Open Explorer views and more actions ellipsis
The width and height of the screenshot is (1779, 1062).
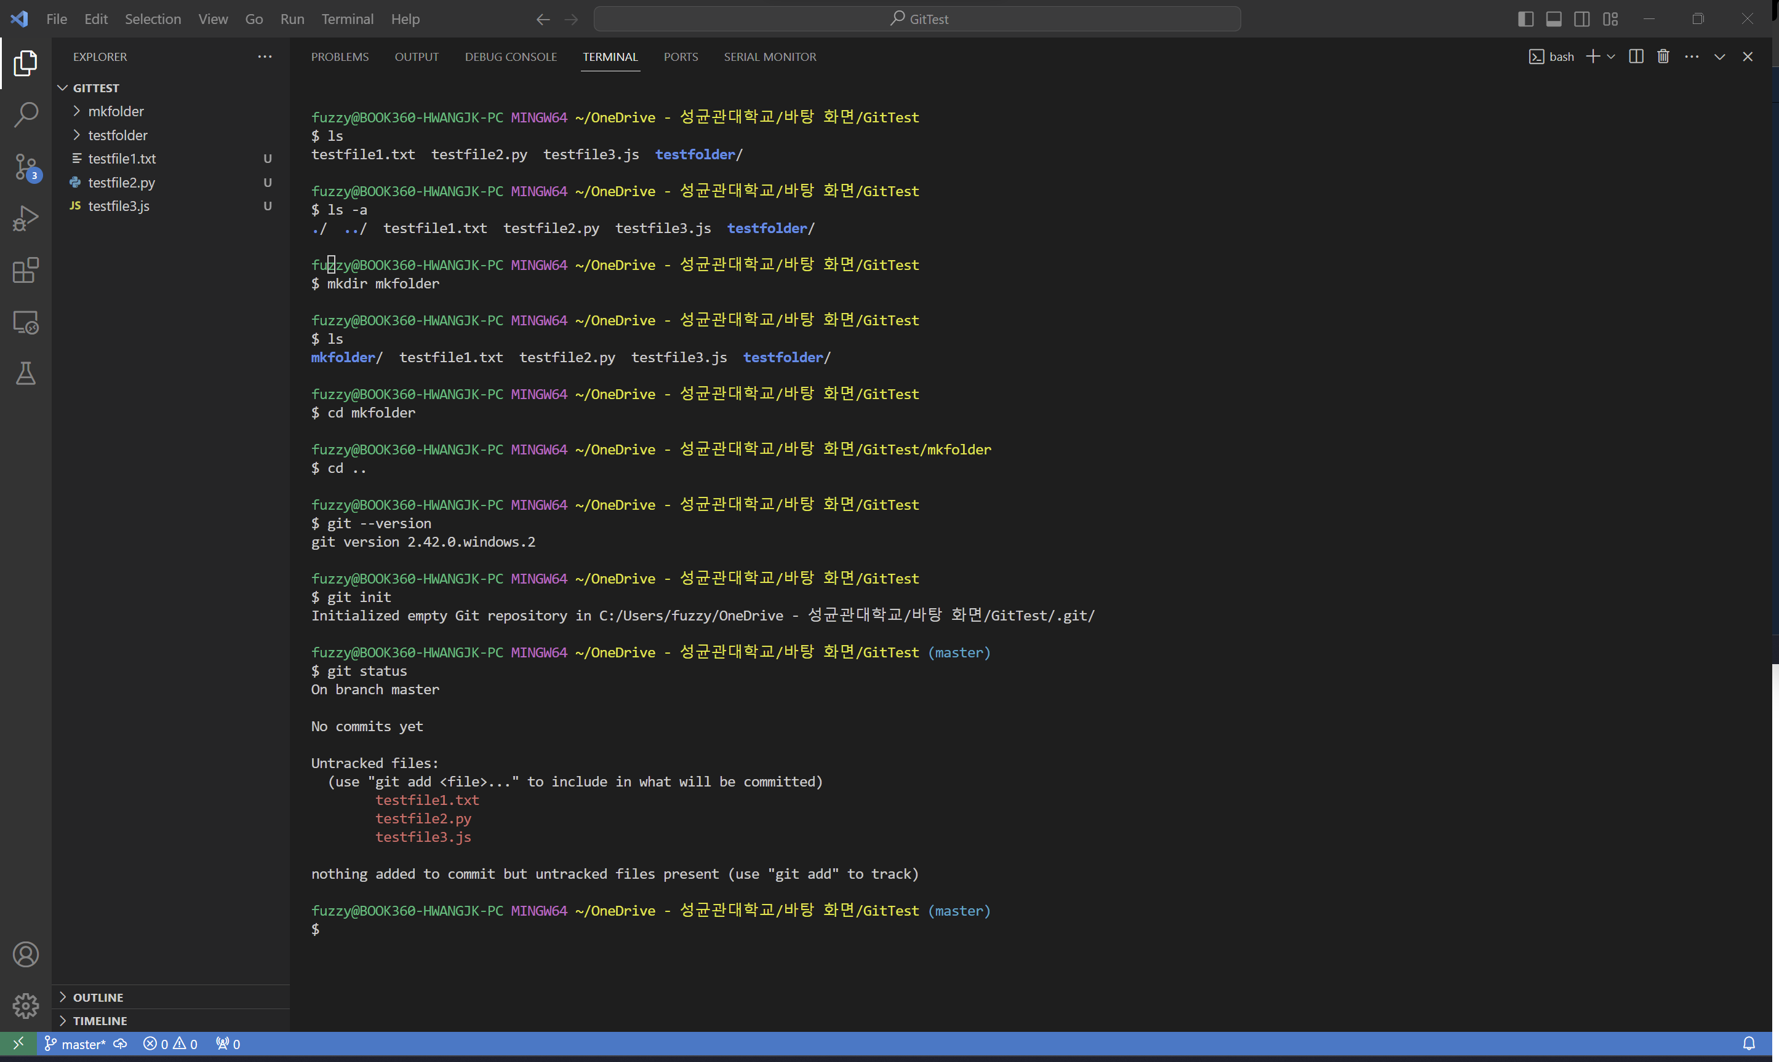pos(265,57)
